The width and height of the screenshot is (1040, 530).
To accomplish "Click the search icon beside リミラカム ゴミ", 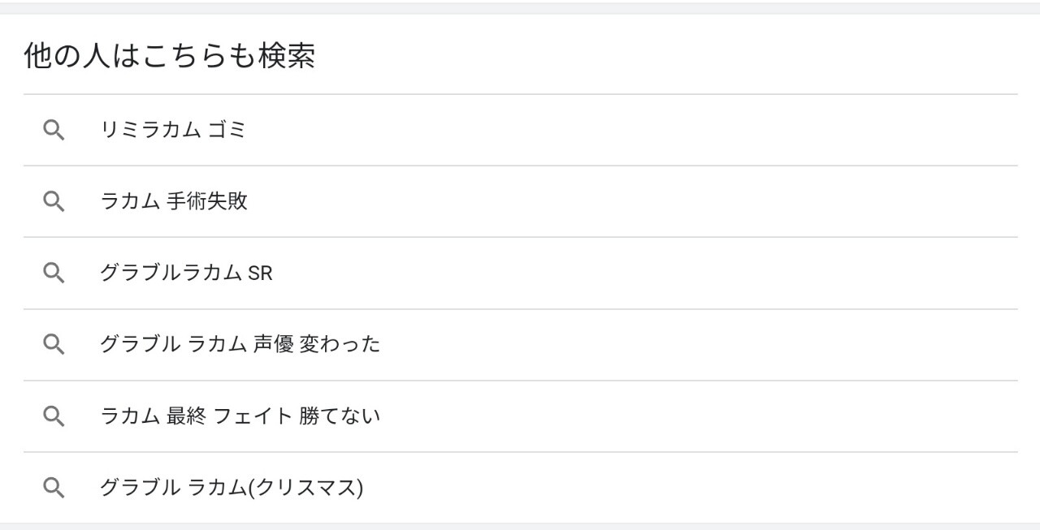I will [x=54, y=130].
